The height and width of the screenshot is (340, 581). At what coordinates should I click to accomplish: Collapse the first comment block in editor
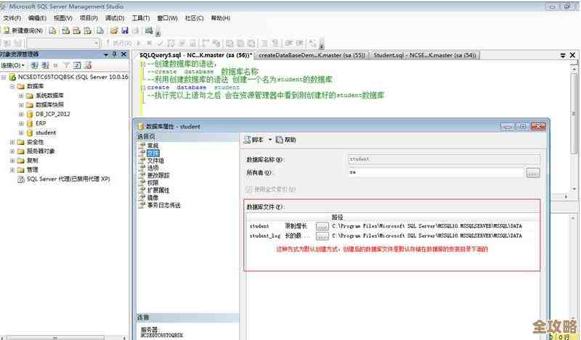click(143, 64)
